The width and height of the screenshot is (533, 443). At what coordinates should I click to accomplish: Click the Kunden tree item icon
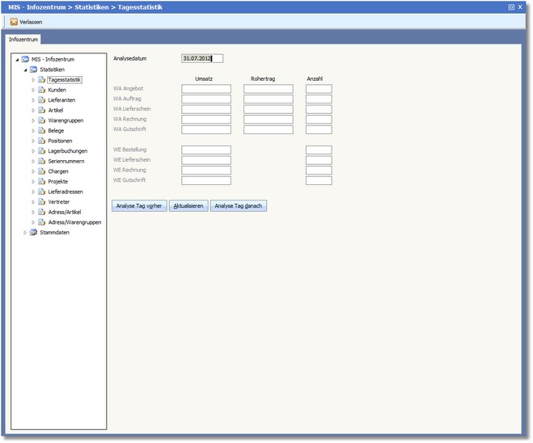pyautogui.click(x=41, y=90)
